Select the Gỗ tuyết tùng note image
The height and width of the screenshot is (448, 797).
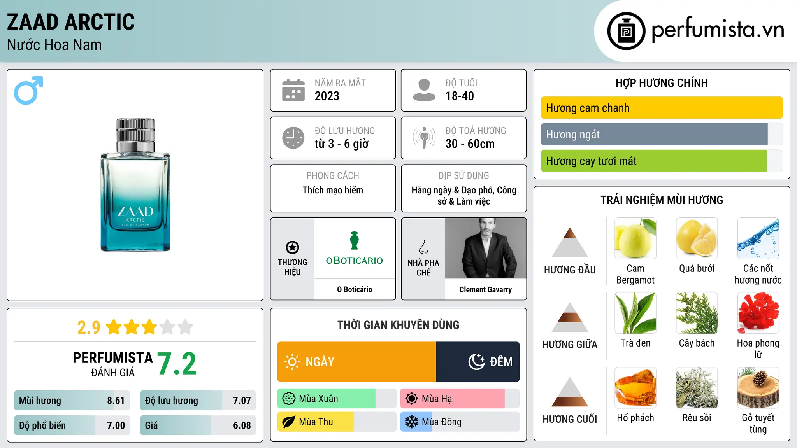(758, 388)
